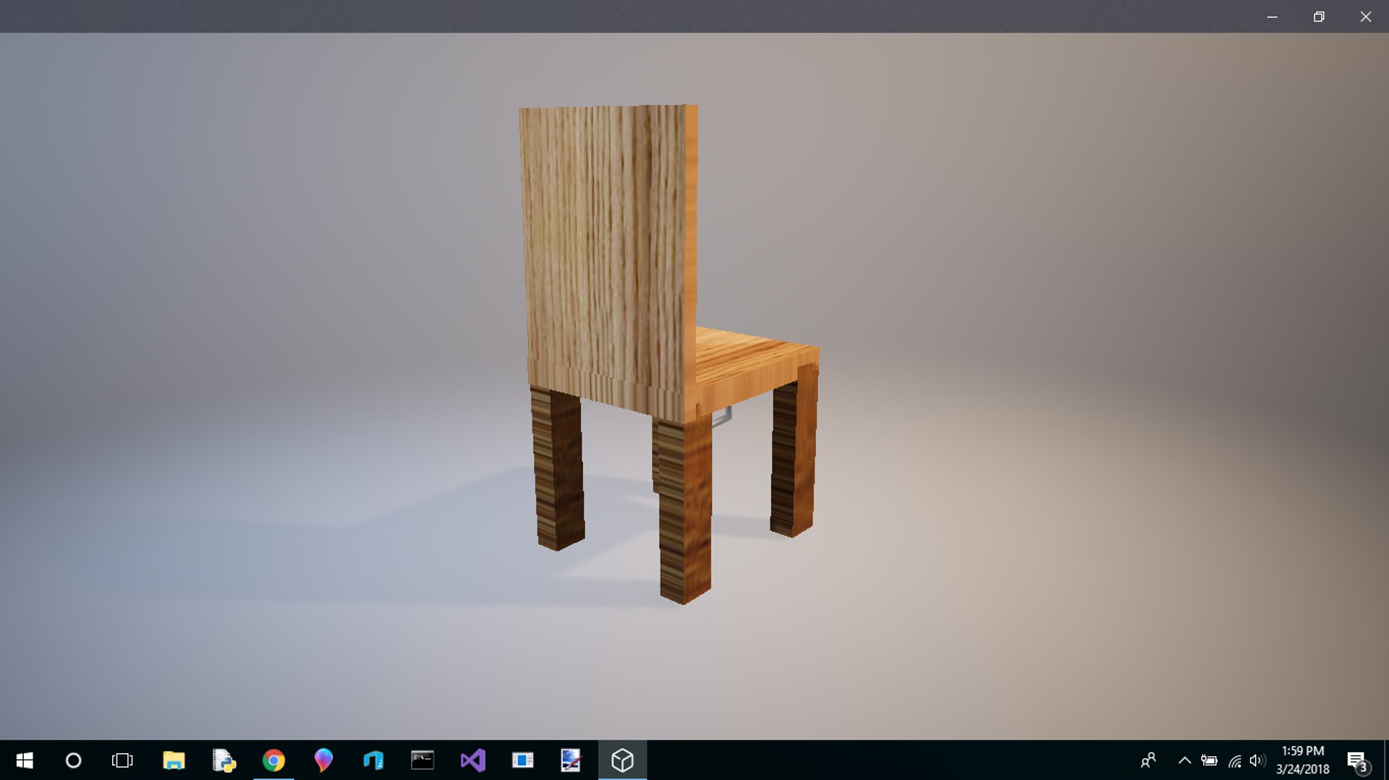Minimize the 3D viewer window
The width and height of the screenshot is (1389, 780).
coord(1273,17)
